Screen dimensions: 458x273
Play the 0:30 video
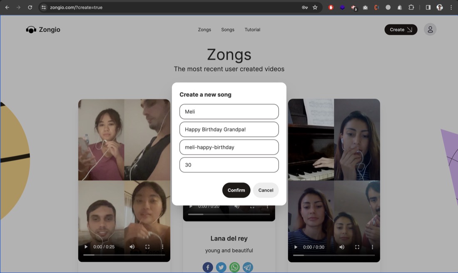point(296,247)
